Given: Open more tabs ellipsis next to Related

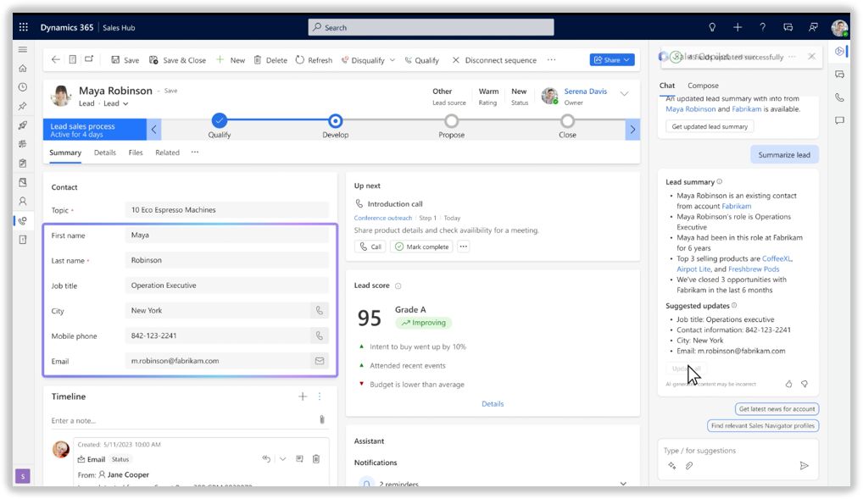Looking at the screenshot, I should click(x=195, y=152).
